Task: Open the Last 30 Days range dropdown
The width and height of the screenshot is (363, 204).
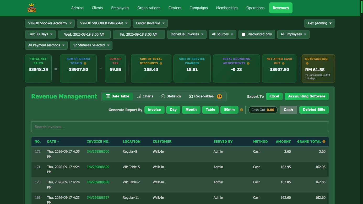Action: tap(40, 34)
